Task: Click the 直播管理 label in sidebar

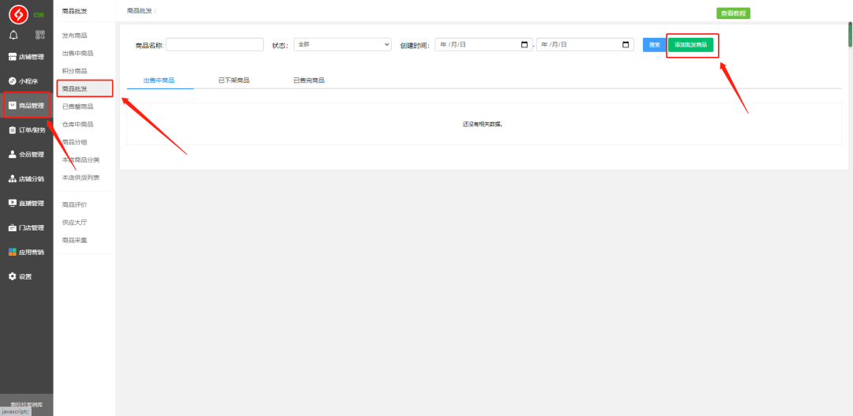Action: (x=32, y=204)
